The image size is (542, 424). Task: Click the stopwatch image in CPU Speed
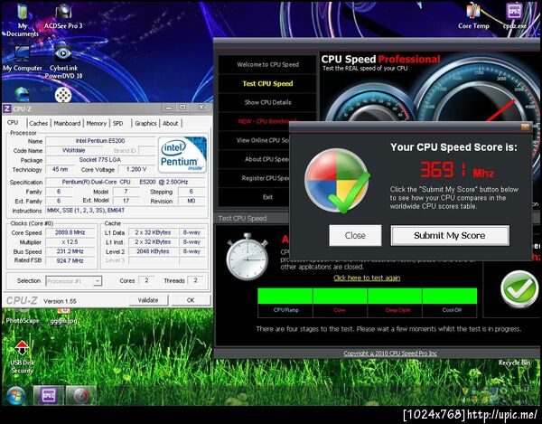[x=248, y=256]
